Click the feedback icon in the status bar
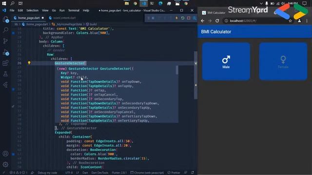Screen dimensions: 312x175 (185, 173)
